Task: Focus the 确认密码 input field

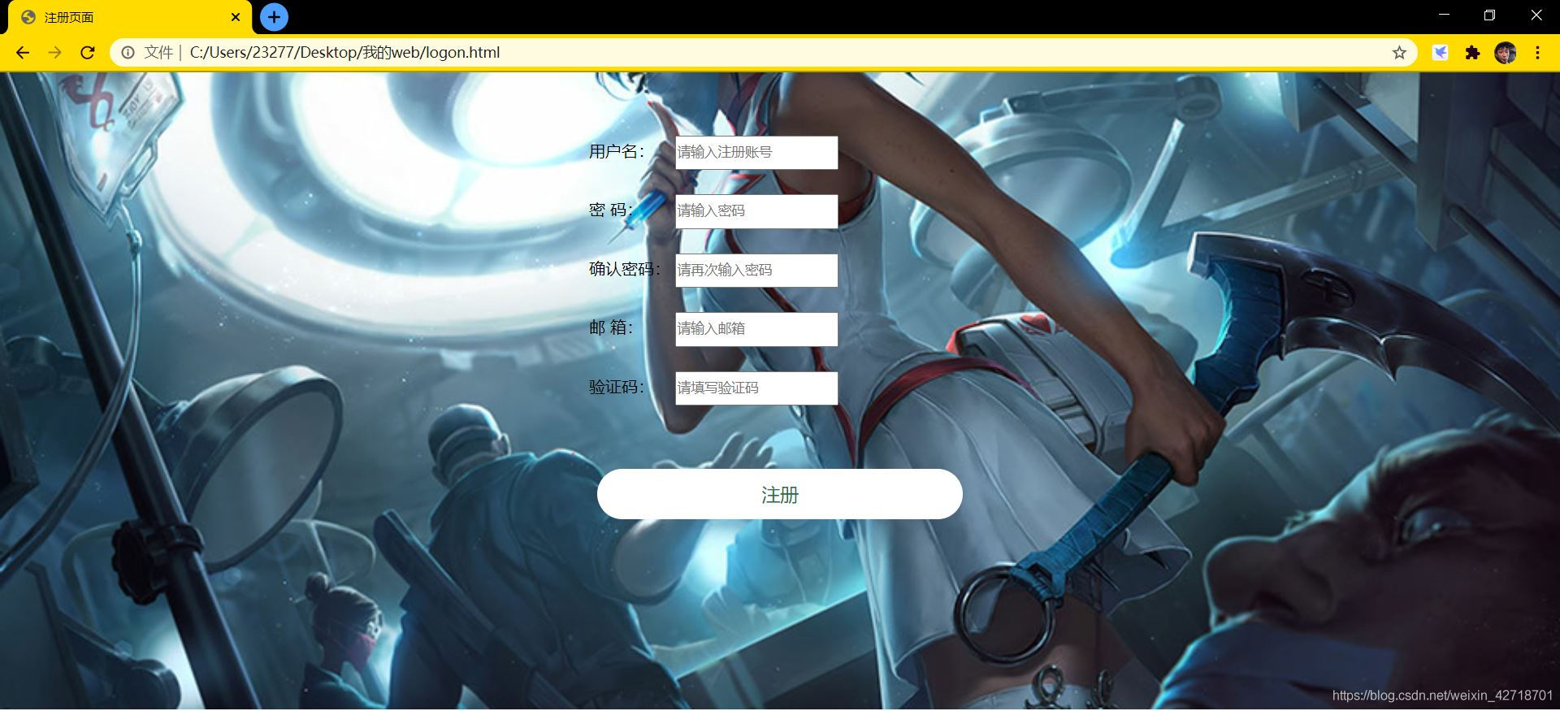Action: coord(756,271)
